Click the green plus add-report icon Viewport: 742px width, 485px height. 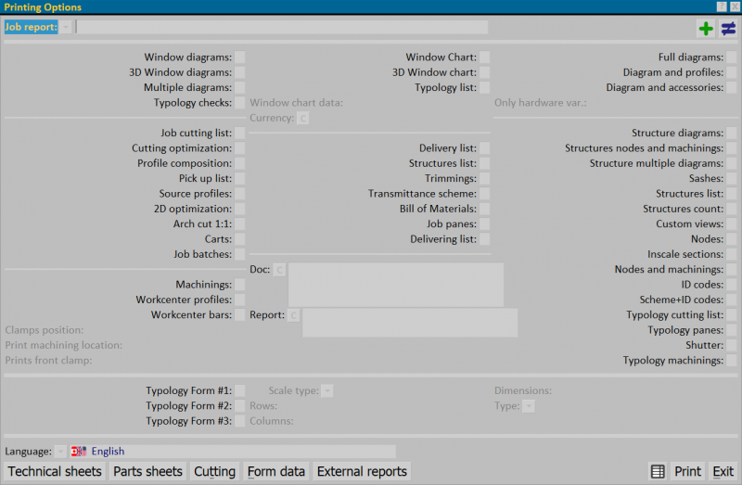click(x=706, y=29)
